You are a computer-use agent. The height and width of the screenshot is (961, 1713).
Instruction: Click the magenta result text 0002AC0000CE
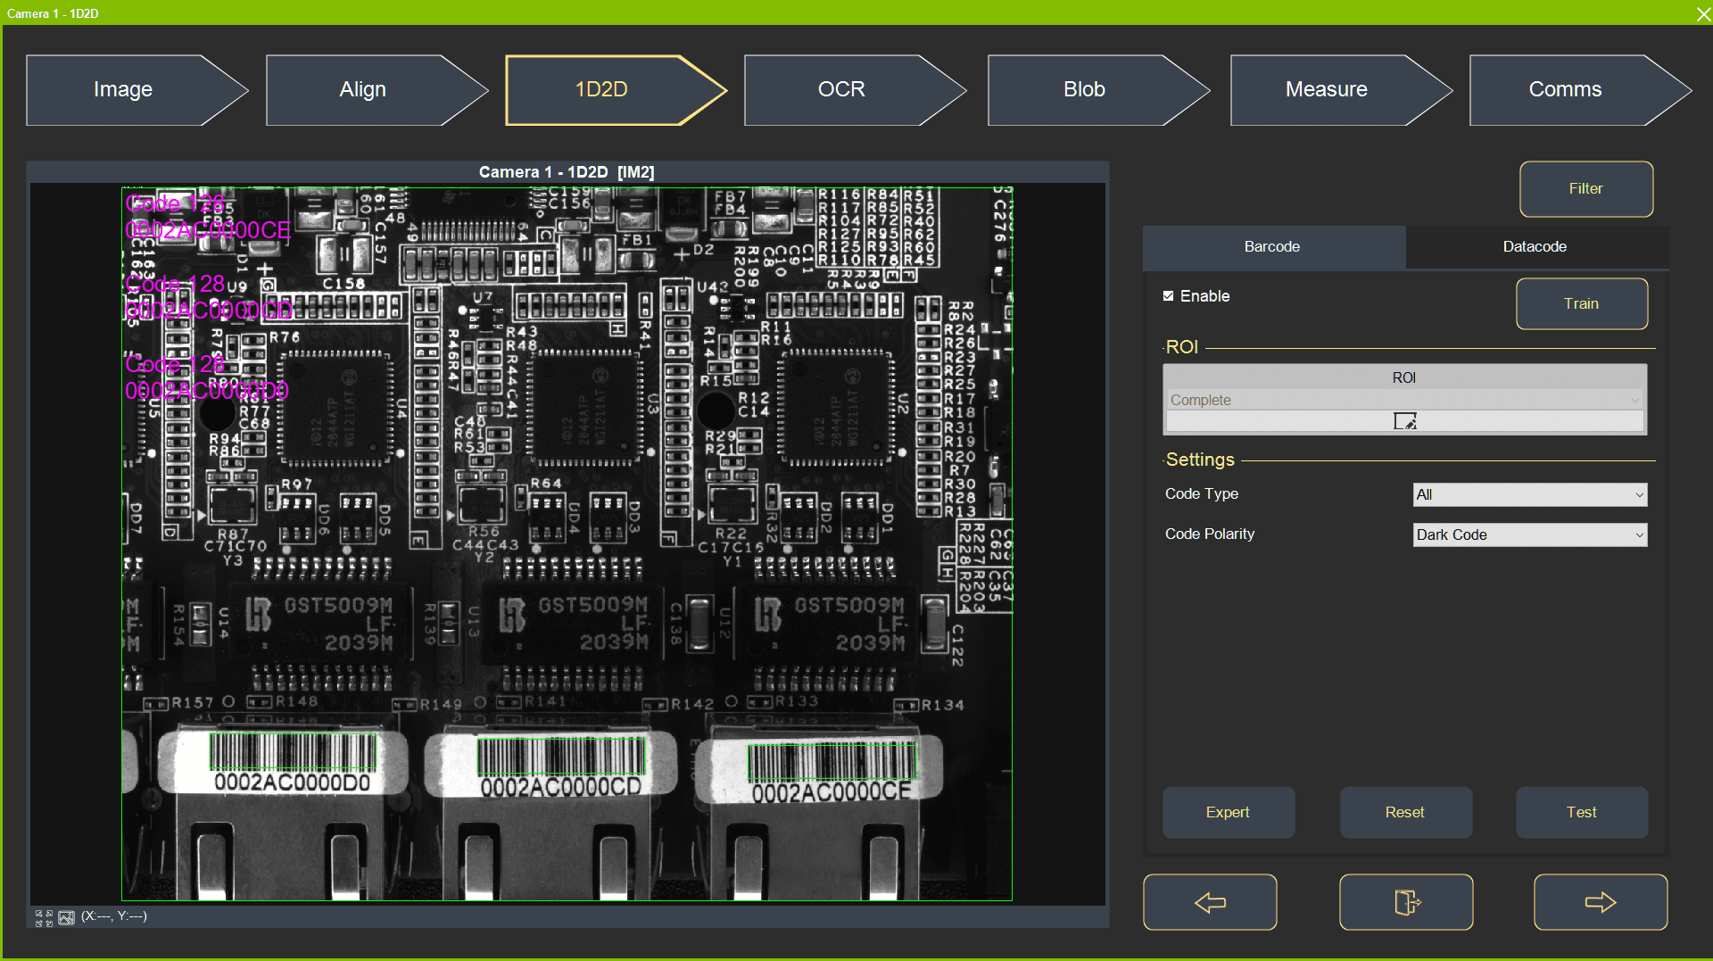pos(208,231)
